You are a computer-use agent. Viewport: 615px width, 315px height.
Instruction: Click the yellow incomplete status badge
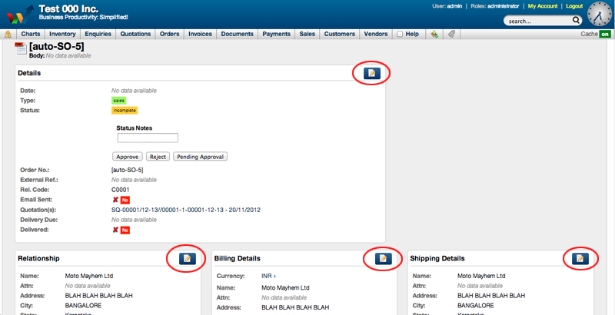pos(125,111)
